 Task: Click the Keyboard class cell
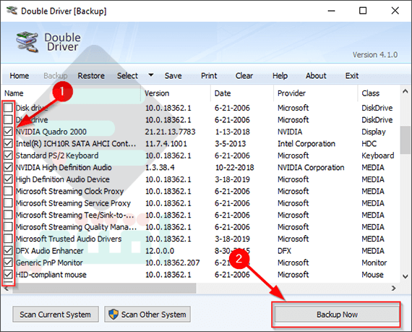click(x=377, y=156)
